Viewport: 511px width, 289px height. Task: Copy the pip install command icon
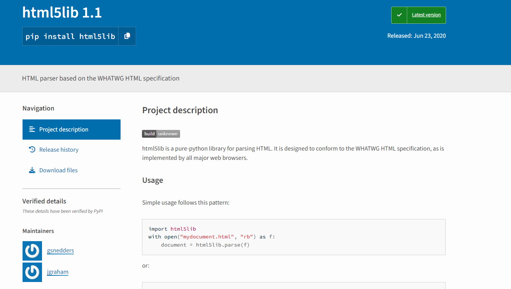[x=127, y=36]
